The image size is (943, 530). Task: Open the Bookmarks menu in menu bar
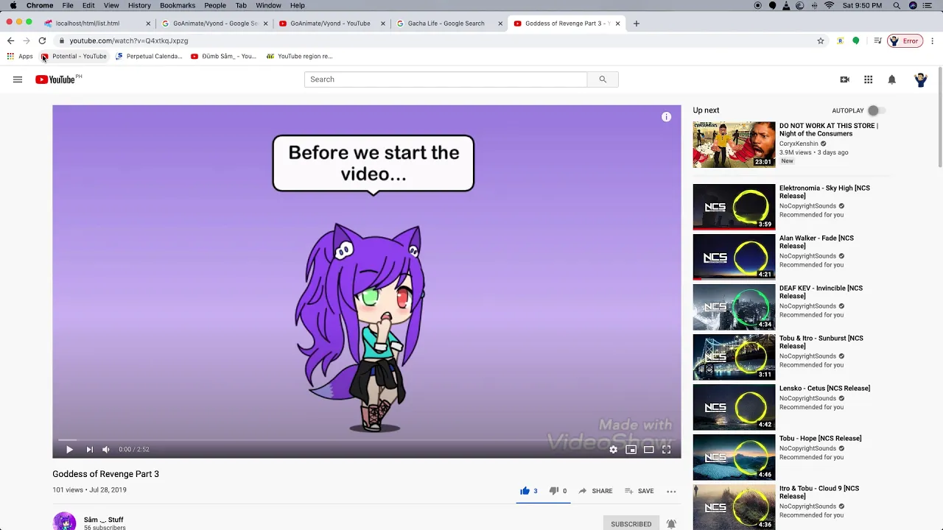pos(178,5)
